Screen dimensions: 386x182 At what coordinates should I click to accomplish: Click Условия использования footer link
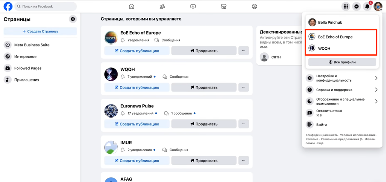click(x=358, y=135)
